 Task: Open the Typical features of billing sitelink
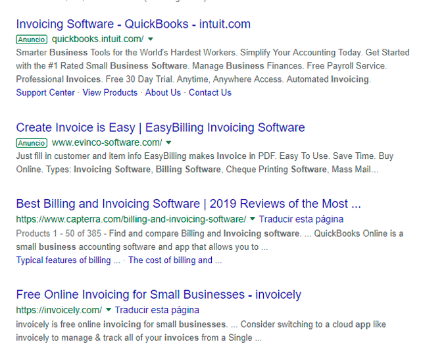pos(68,260)
